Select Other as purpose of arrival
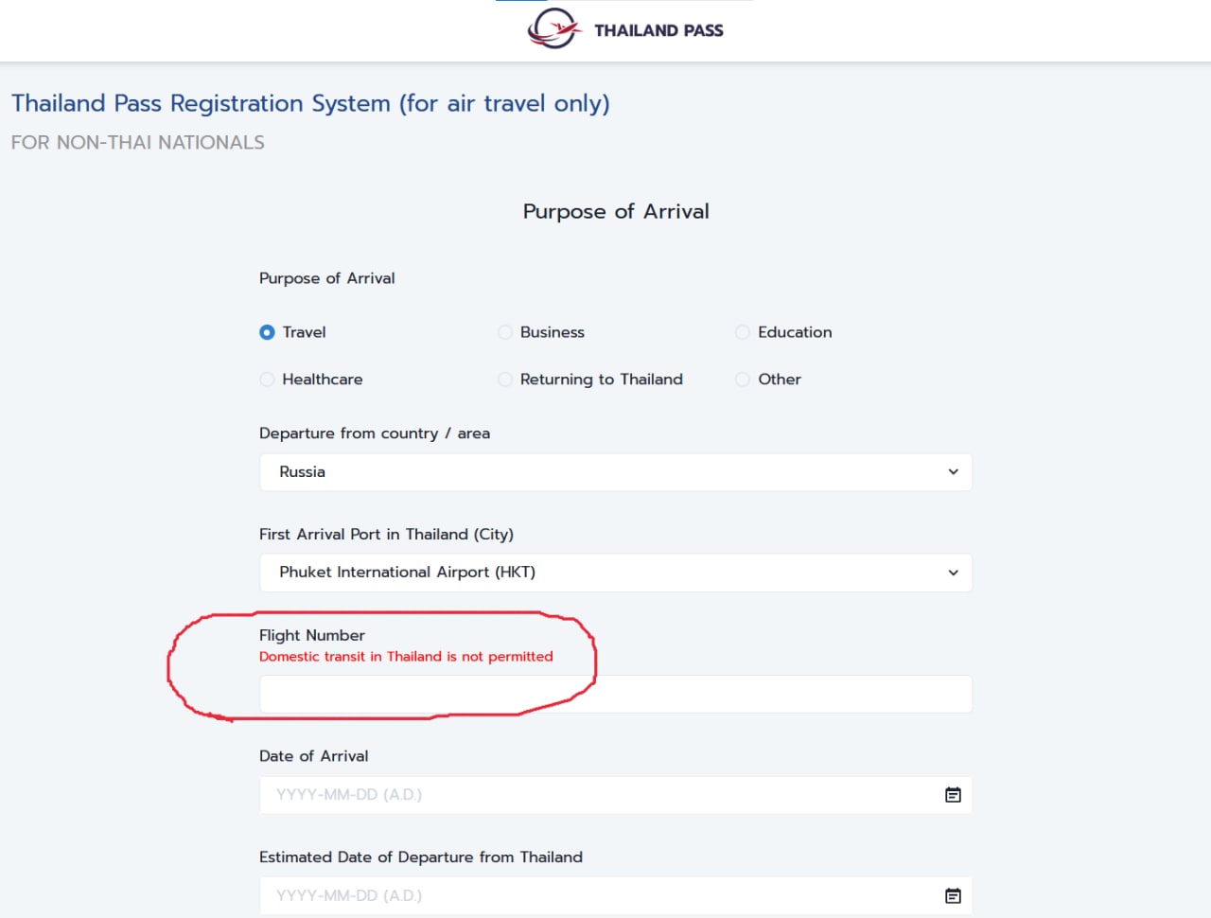 coord(743,380)
